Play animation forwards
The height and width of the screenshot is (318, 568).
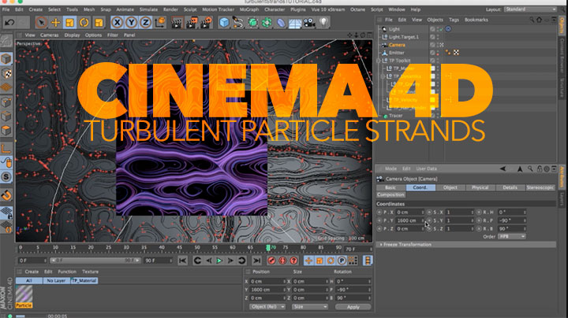[219, 261]
